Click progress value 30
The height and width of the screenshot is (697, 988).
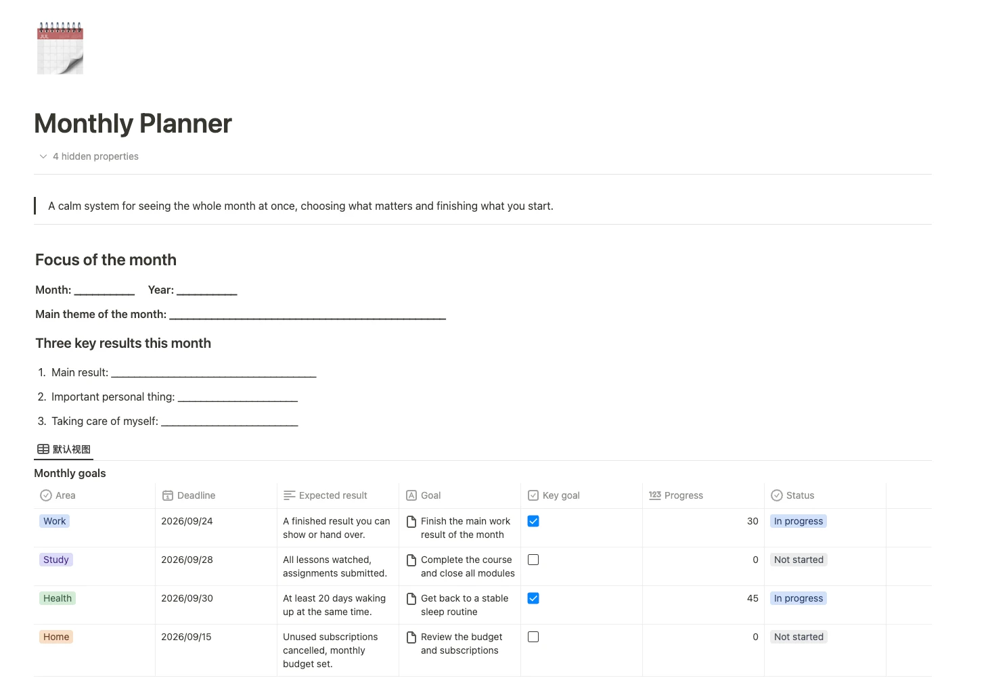(x=753, y=521)
